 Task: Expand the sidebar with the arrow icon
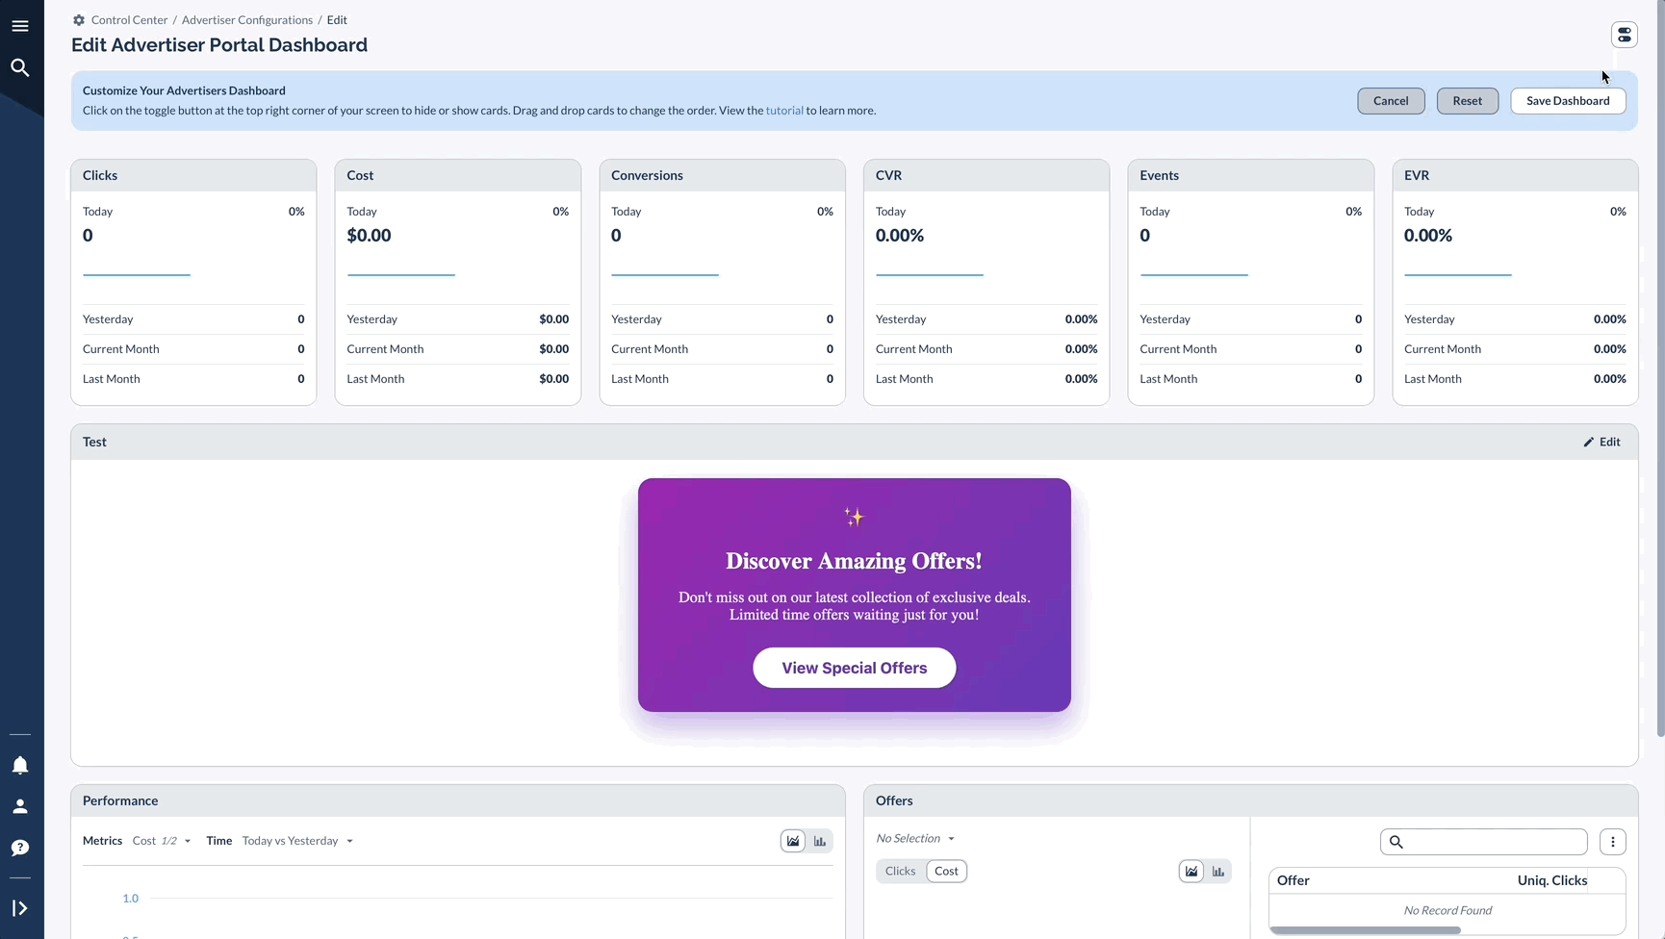(x=20, y=908)
